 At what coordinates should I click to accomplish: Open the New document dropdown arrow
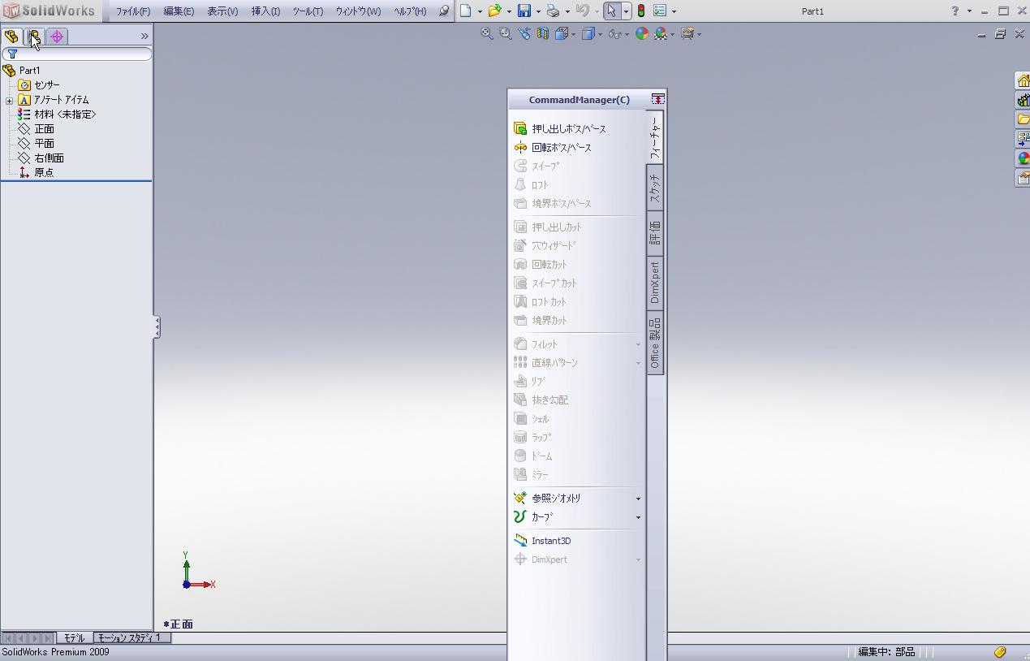click(480, 11)
